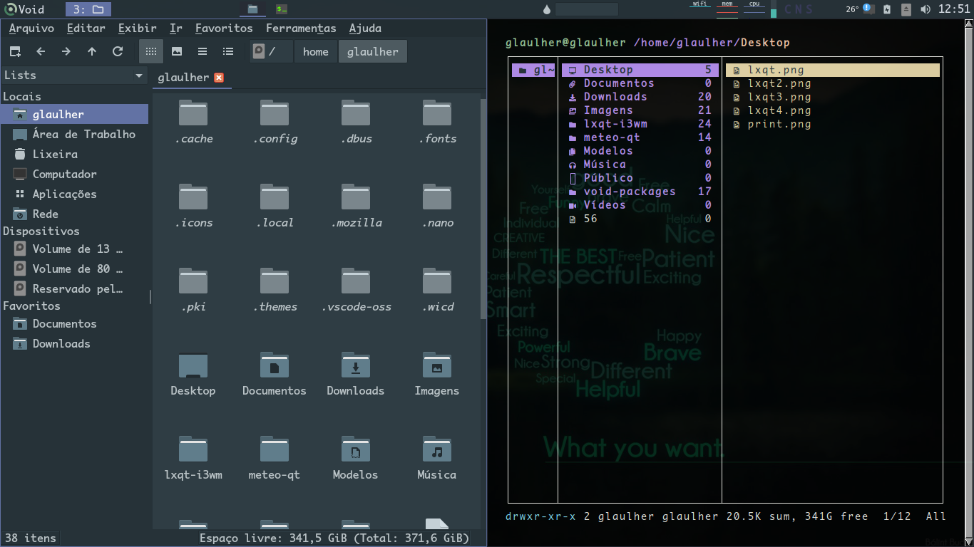Reload the current folder

pyautogui.click(x=118, y=51)
